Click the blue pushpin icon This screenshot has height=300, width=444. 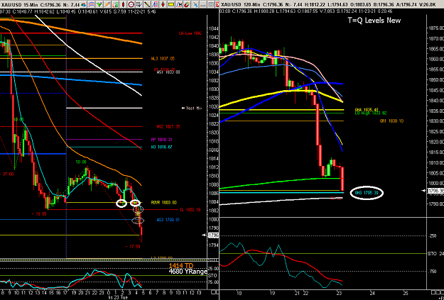[195, 4]
